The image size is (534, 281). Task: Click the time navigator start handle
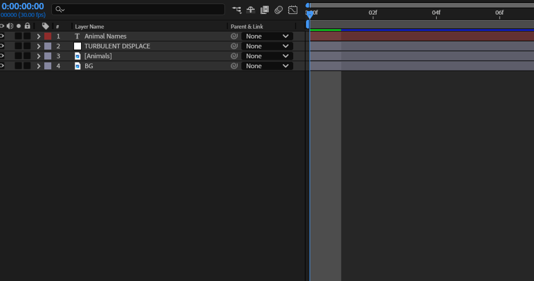tap(308, 5)
